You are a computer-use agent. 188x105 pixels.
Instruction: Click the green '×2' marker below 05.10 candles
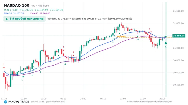click(65, 64)
